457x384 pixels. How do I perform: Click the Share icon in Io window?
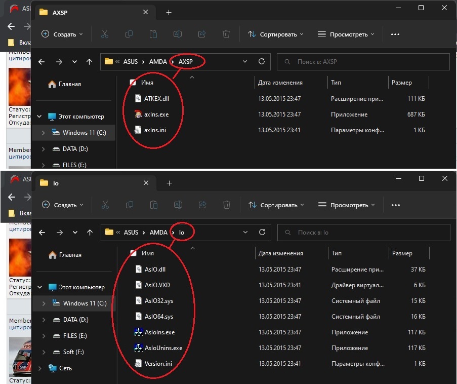202,205
